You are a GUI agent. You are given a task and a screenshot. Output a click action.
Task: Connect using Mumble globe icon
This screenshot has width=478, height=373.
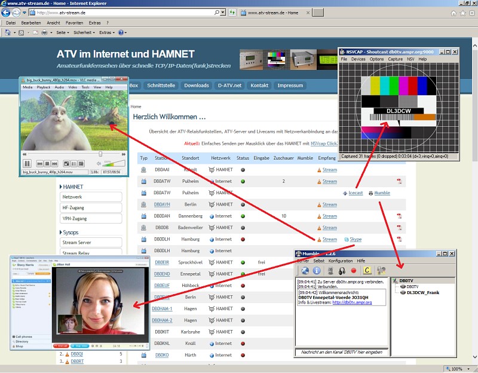[x=305, y=271]
